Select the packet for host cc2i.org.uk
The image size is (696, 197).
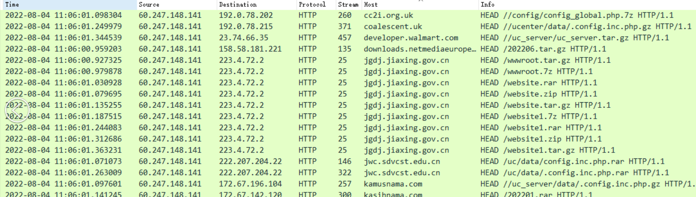click(x=388, y=15)
